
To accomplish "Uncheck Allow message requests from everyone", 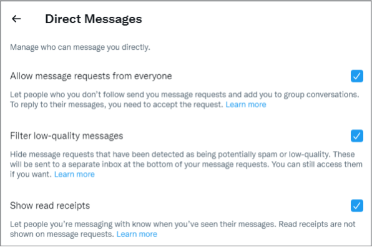I will click(x=357, y=76).
